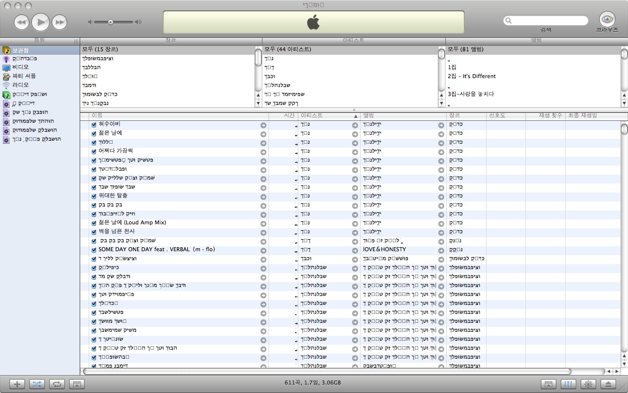628x393 pixels.
Task: Click the eject disc button
Action: (x=609, y=384)
